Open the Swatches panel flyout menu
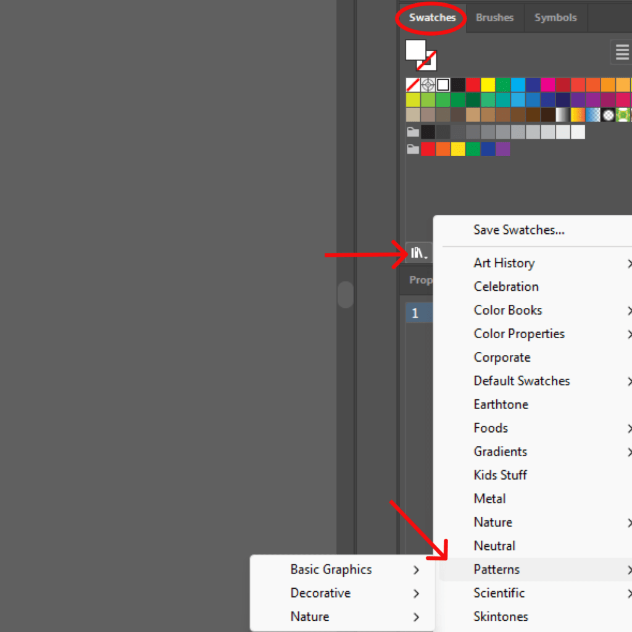 pyautogui.click(x=622, y=52)
